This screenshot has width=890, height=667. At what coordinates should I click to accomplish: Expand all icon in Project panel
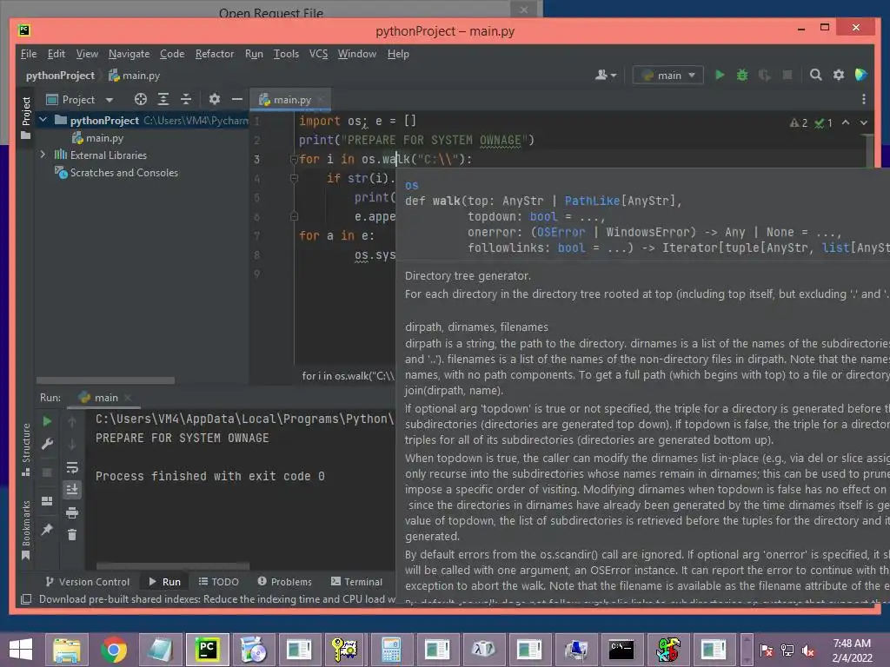163,99
